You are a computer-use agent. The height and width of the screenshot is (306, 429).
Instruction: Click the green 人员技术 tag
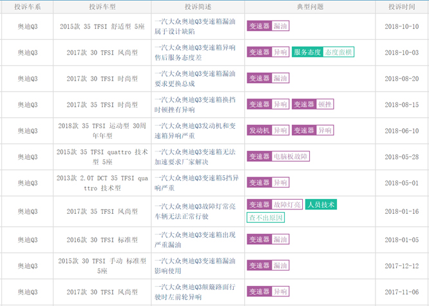pos(321,204)
